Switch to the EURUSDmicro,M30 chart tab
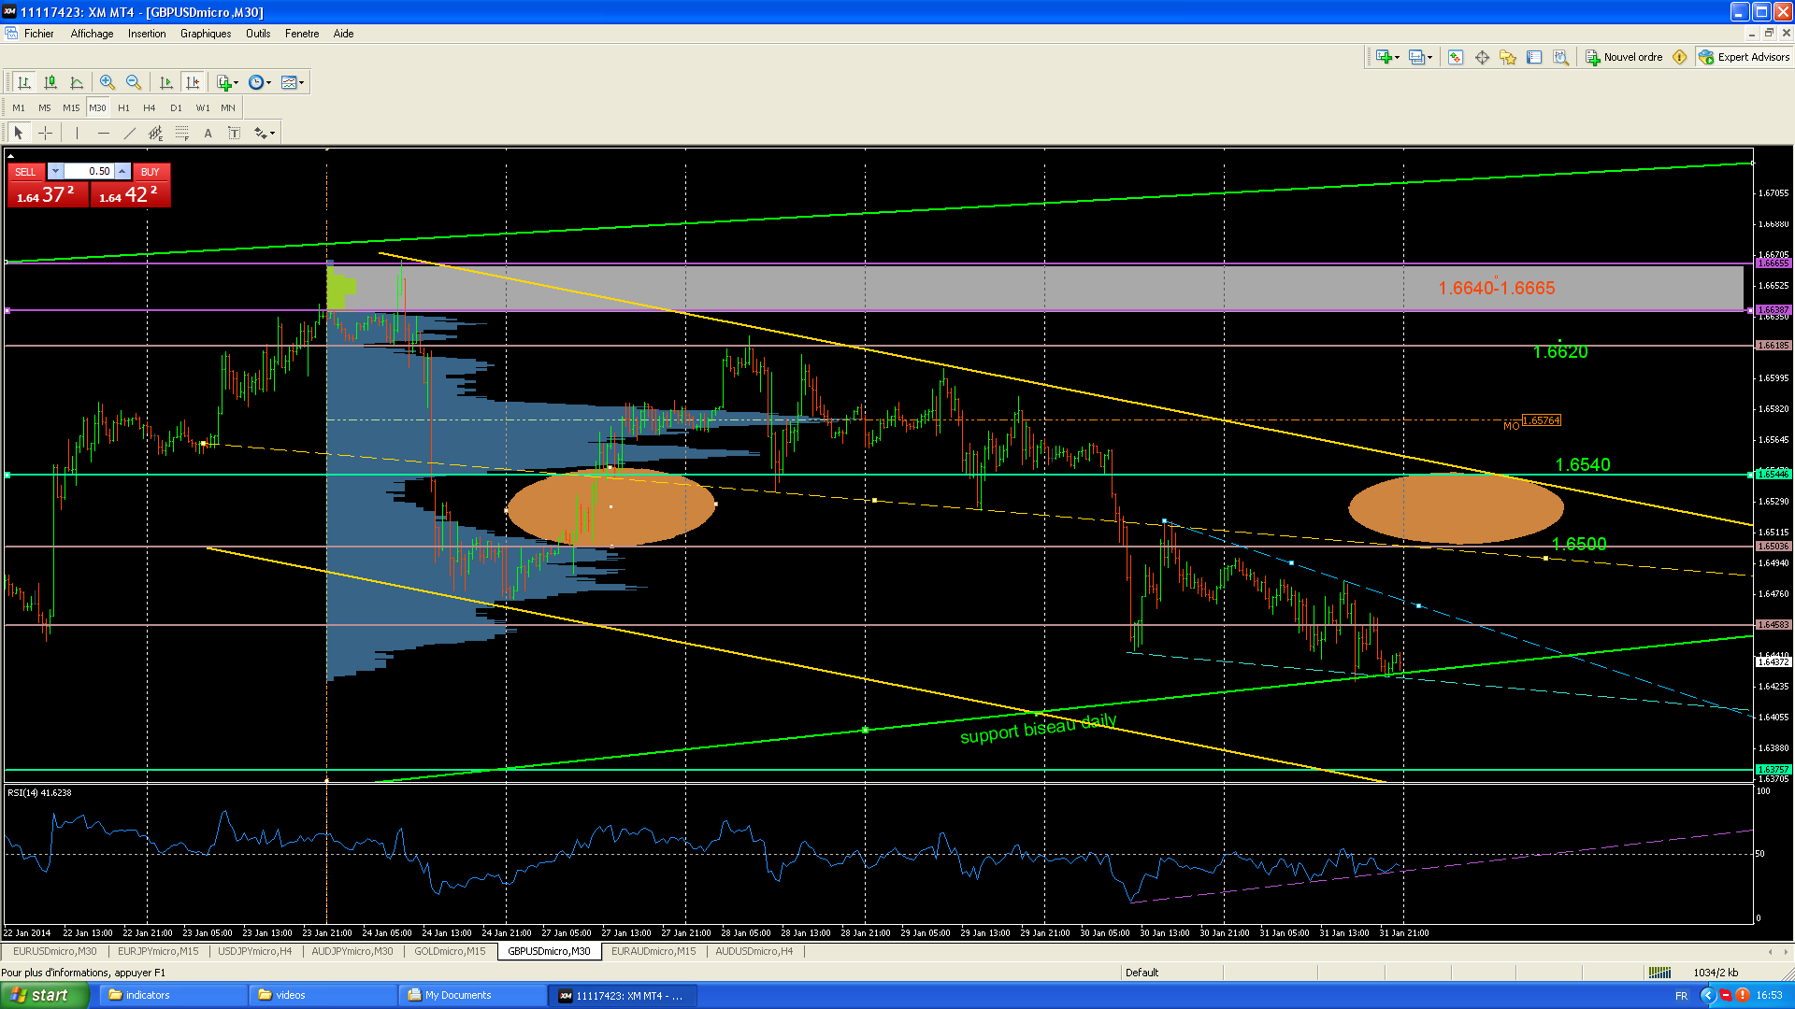Viewport: 1795px width, 1009px height. tap(54, 951)
